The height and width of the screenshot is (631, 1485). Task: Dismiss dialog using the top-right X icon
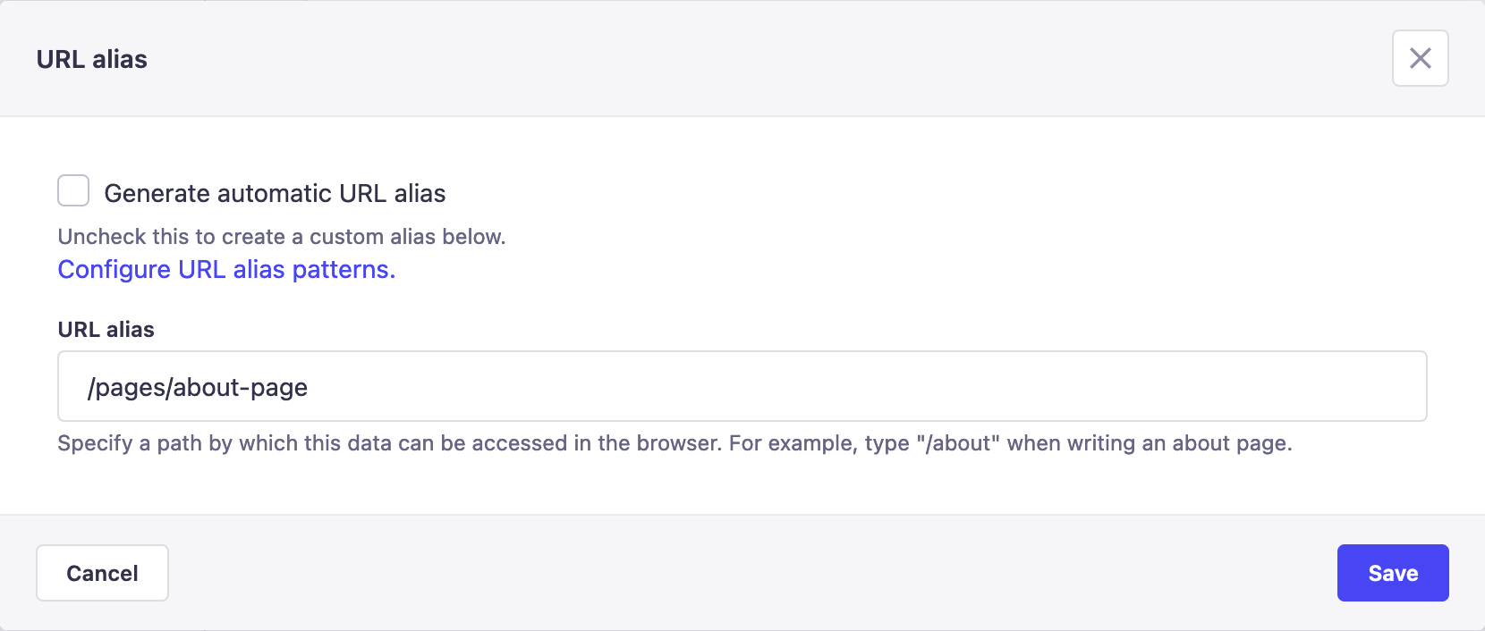pyautogui.click(x=1420, y=58)
